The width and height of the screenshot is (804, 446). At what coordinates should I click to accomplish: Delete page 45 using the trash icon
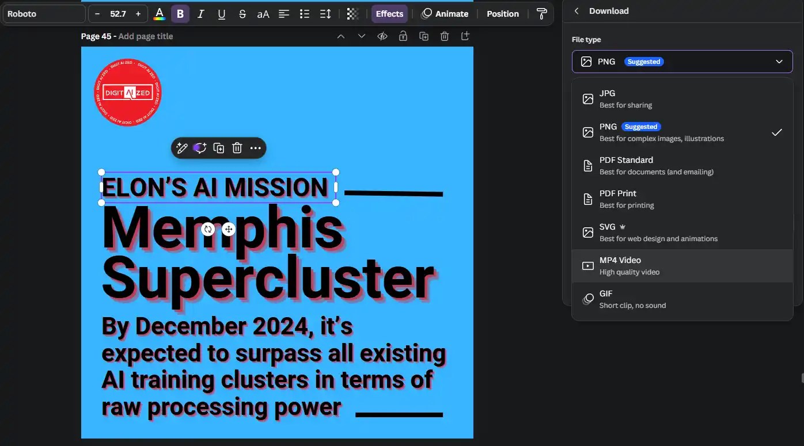coord(444,36)
